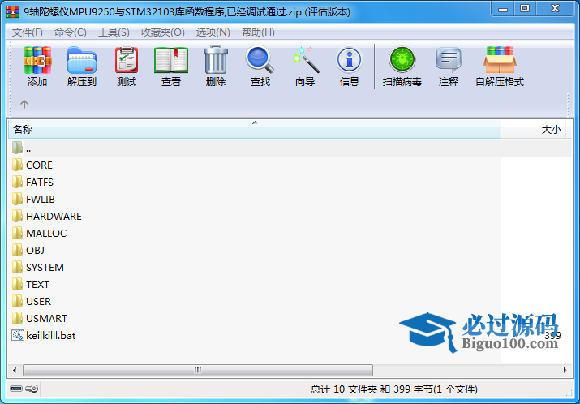The height and width of the screenshot is (404, 580).
Task: Select the TEXT folder
Action: 30,284
